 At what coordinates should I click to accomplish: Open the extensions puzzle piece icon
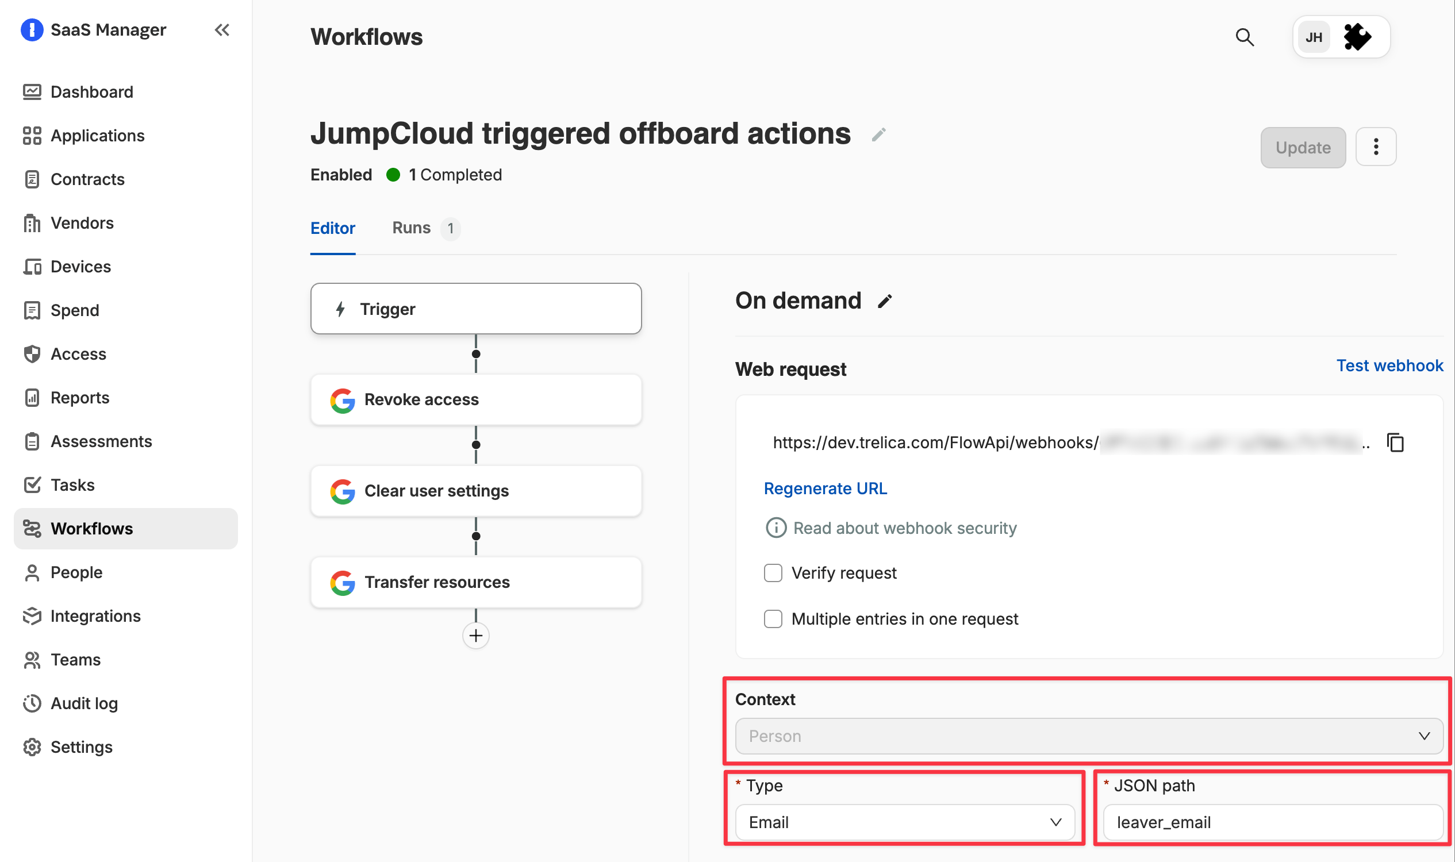(x=1357, y=37)
